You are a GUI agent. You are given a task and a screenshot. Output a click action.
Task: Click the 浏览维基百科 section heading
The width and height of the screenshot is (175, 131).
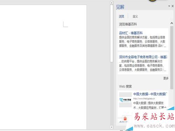[x=128, y=24]
